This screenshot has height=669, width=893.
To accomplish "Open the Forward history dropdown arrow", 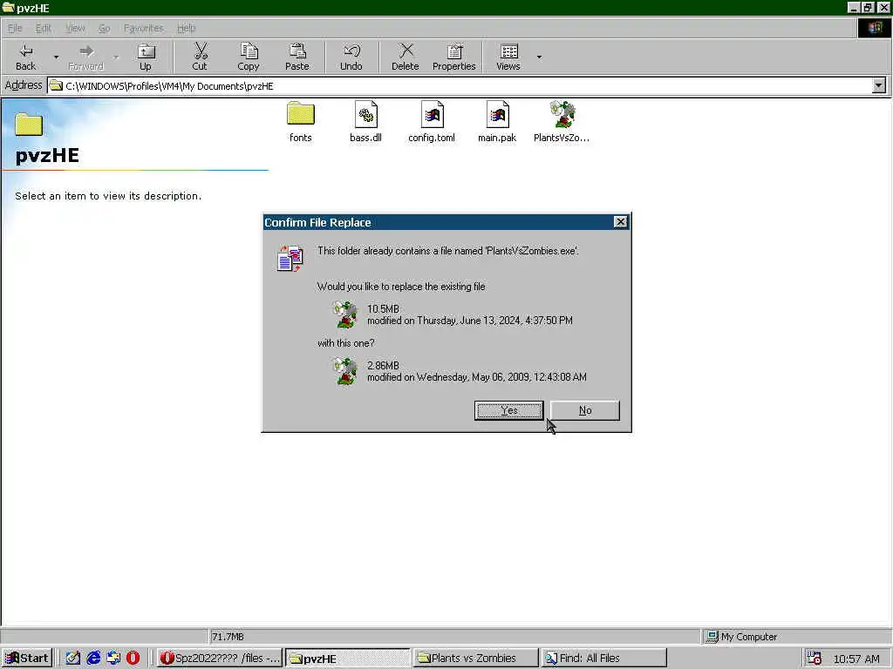I will tap(116, 57).
